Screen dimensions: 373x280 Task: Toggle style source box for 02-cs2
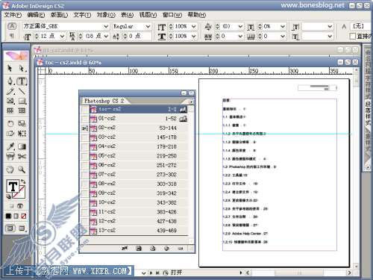point(85,128)
